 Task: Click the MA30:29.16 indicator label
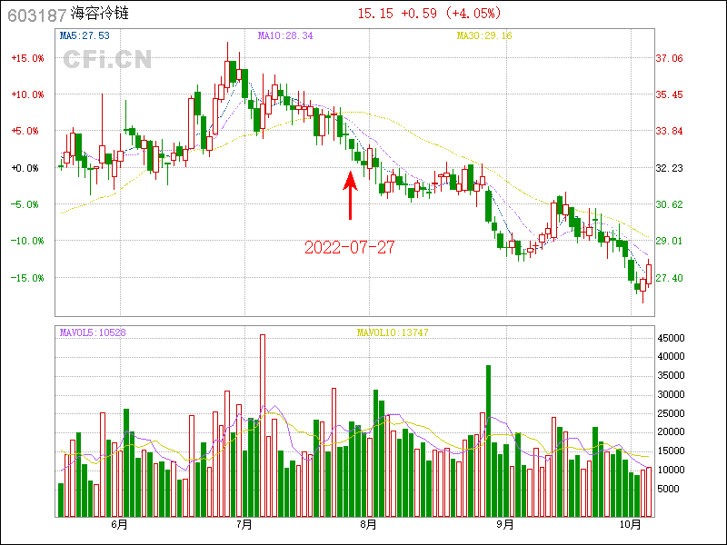pos(484,35)
